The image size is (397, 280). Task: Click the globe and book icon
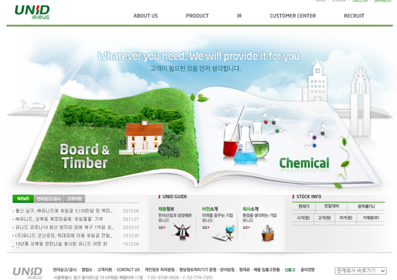224,233
